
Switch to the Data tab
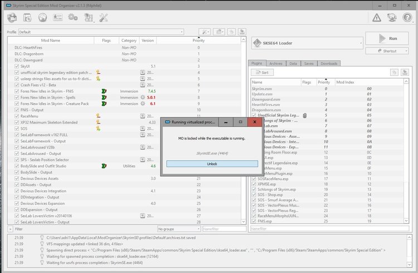[293, 63]
